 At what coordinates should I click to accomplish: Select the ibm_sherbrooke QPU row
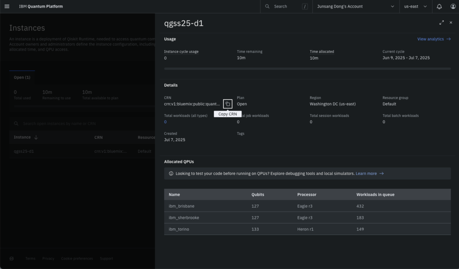pos(307,218)
